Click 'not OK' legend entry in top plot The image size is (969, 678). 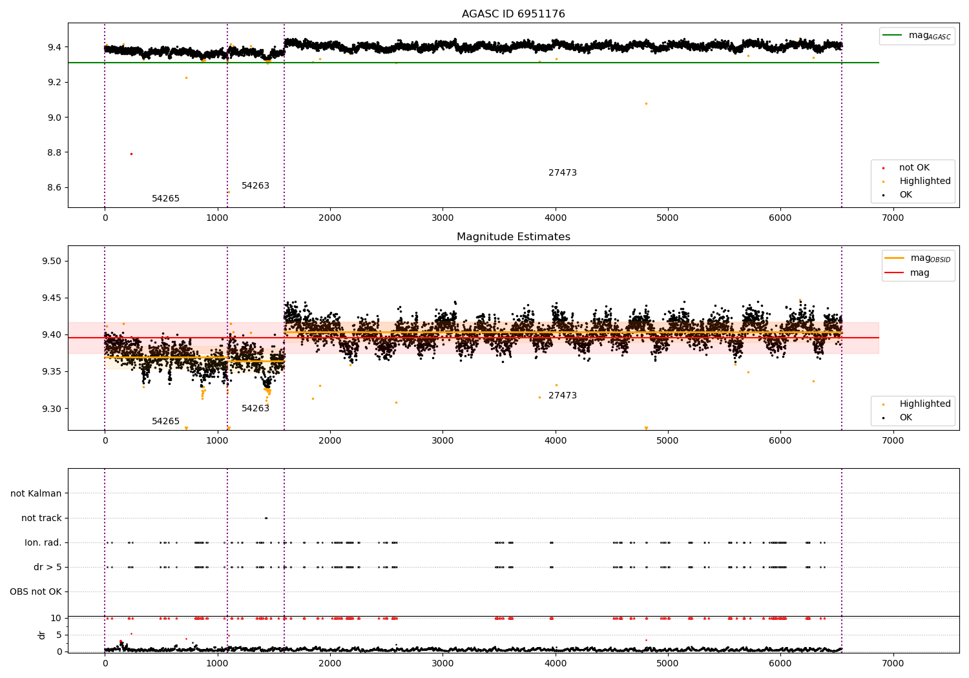(x=914, y=168)
